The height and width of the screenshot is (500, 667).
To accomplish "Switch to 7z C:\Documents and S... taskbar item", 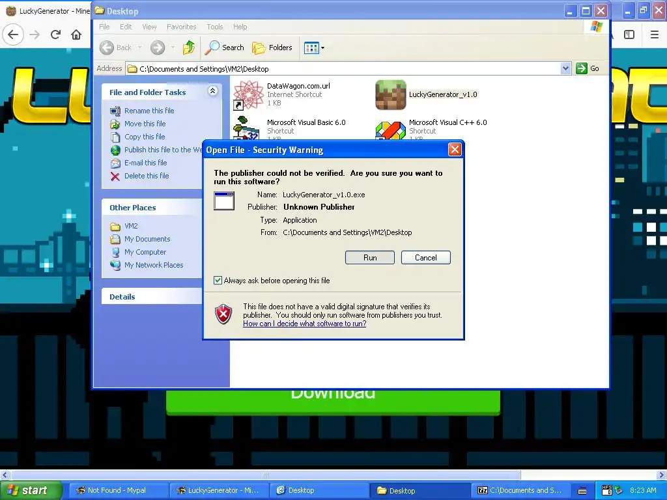I will pos(520,490).
